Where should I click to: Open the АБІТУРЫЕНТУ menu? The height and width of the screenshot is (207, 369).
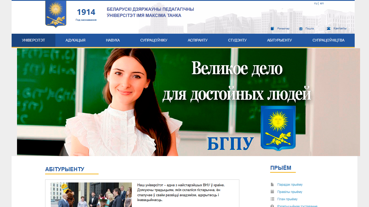click(279, 40)
